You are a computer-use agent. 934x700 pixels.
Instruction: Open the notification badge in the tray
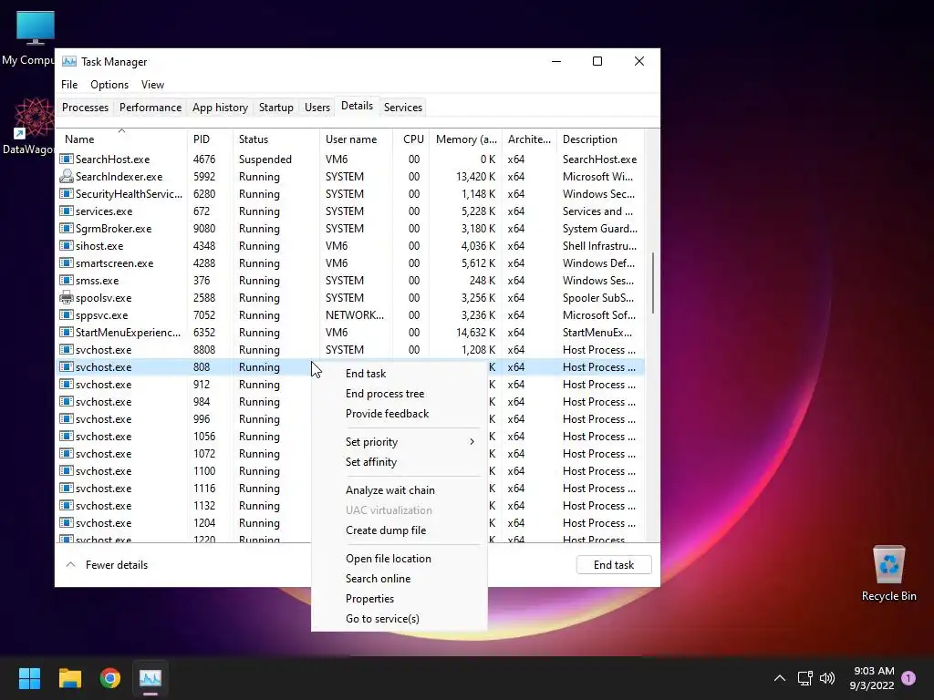908,678
